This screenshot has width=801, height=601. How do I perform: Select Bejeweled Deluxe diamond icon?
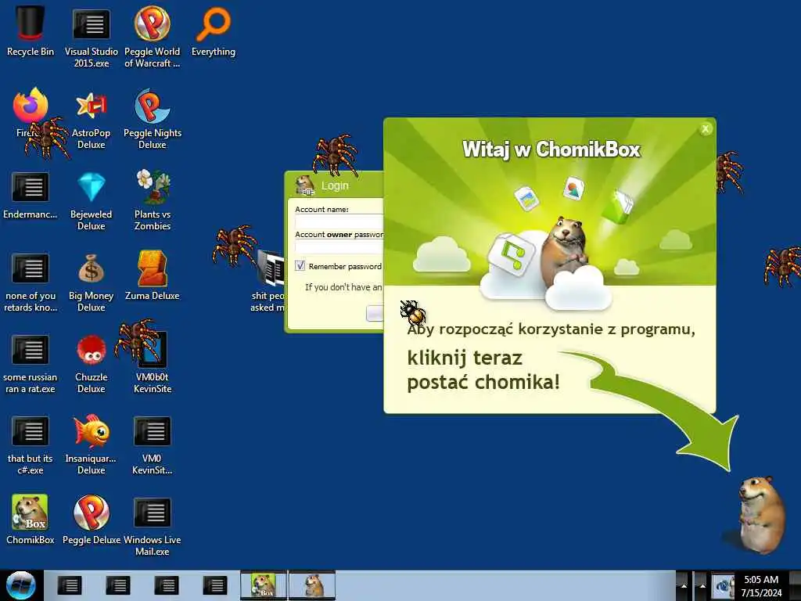click(91, 200)
